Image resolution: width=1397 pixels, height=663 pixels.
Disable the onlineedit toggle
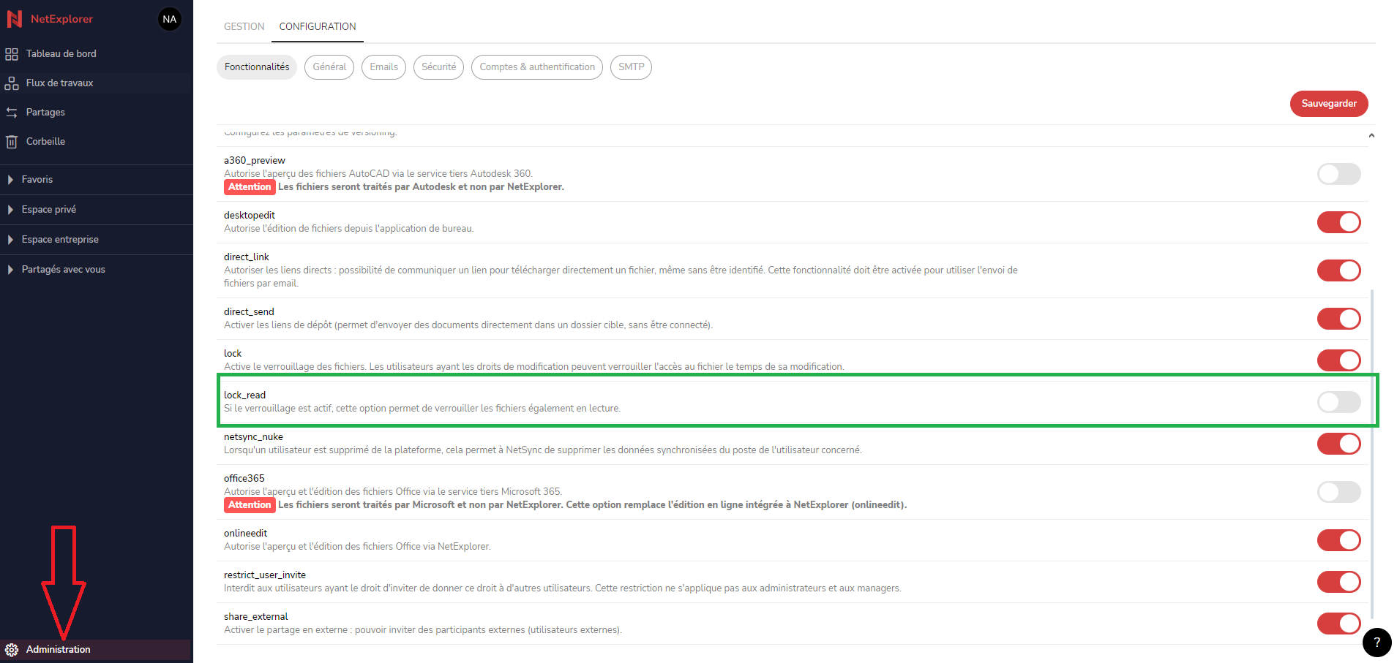pos(1338,540)
